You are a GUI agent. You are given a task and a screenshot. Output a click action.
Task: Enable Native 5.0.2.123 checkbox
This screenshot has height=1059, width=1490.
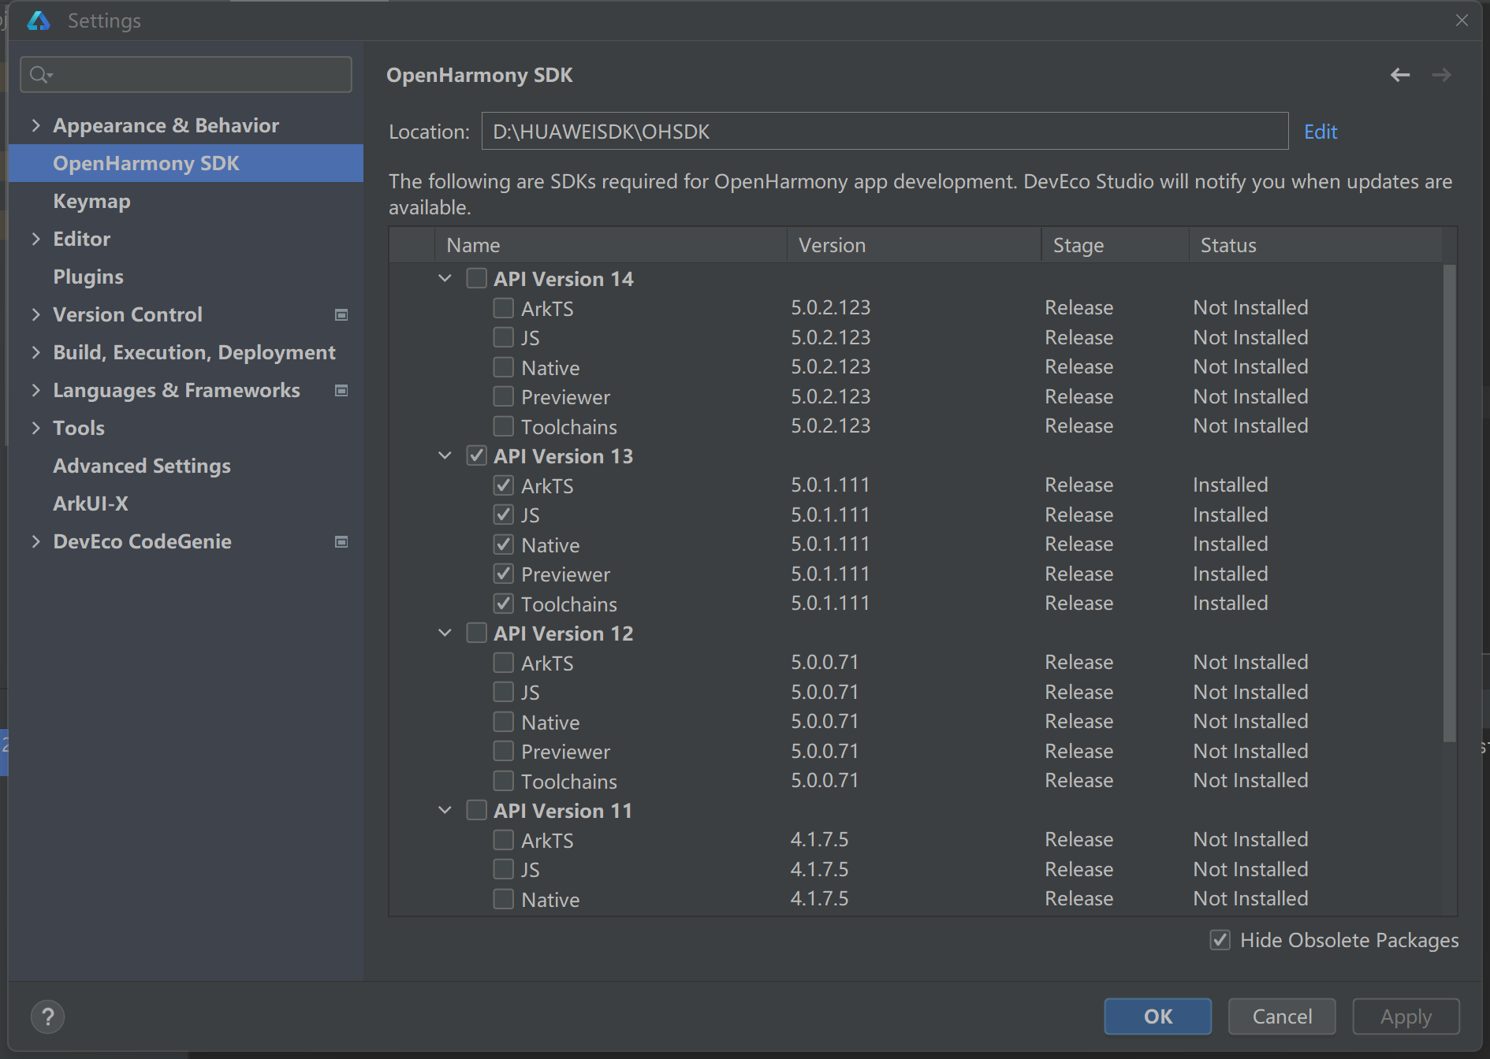click(x=503, y=367)
